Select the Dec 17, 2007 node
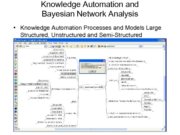Viewport: 180px width, 135px height. pos(42,87)
